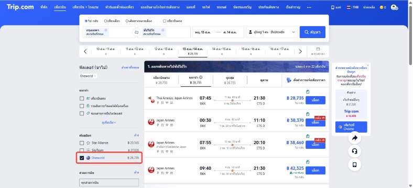Click the baggage icon above ฿42,325 price
The image size is (413, 188).
point(308,162)
